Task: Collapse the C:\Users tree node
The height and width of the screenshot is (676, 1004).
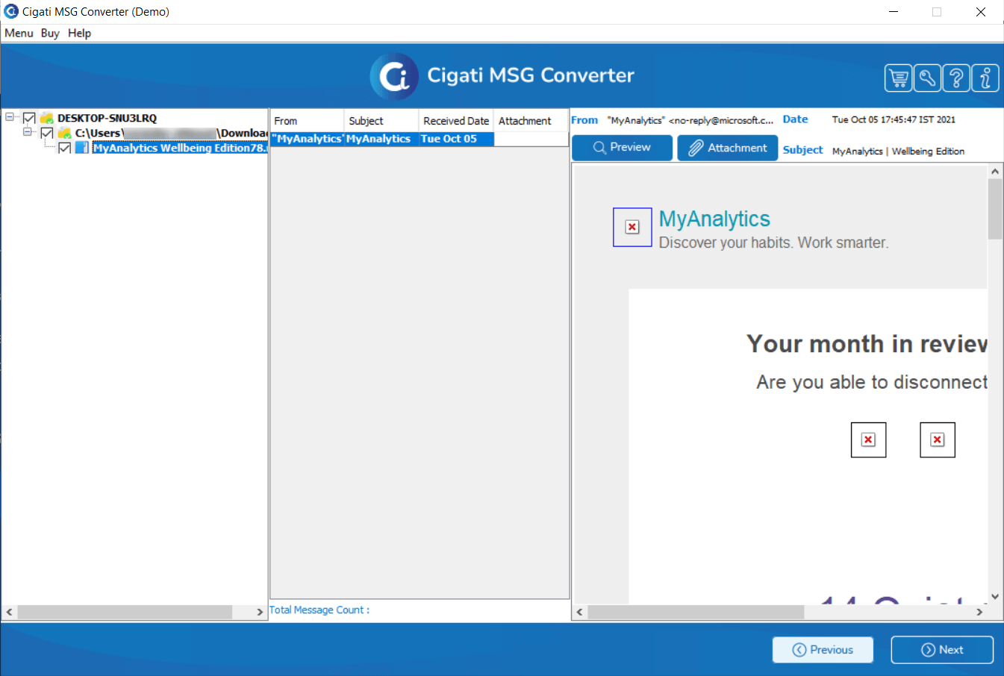Action: 28,131
